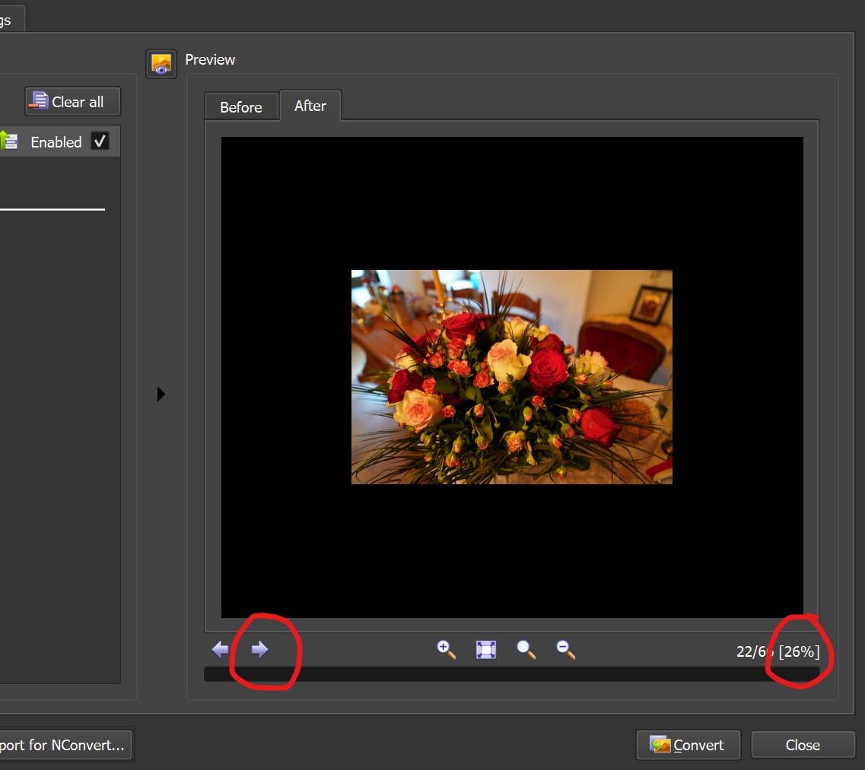
Task: Click the Export for NConvert button
Action: point(65,745)
